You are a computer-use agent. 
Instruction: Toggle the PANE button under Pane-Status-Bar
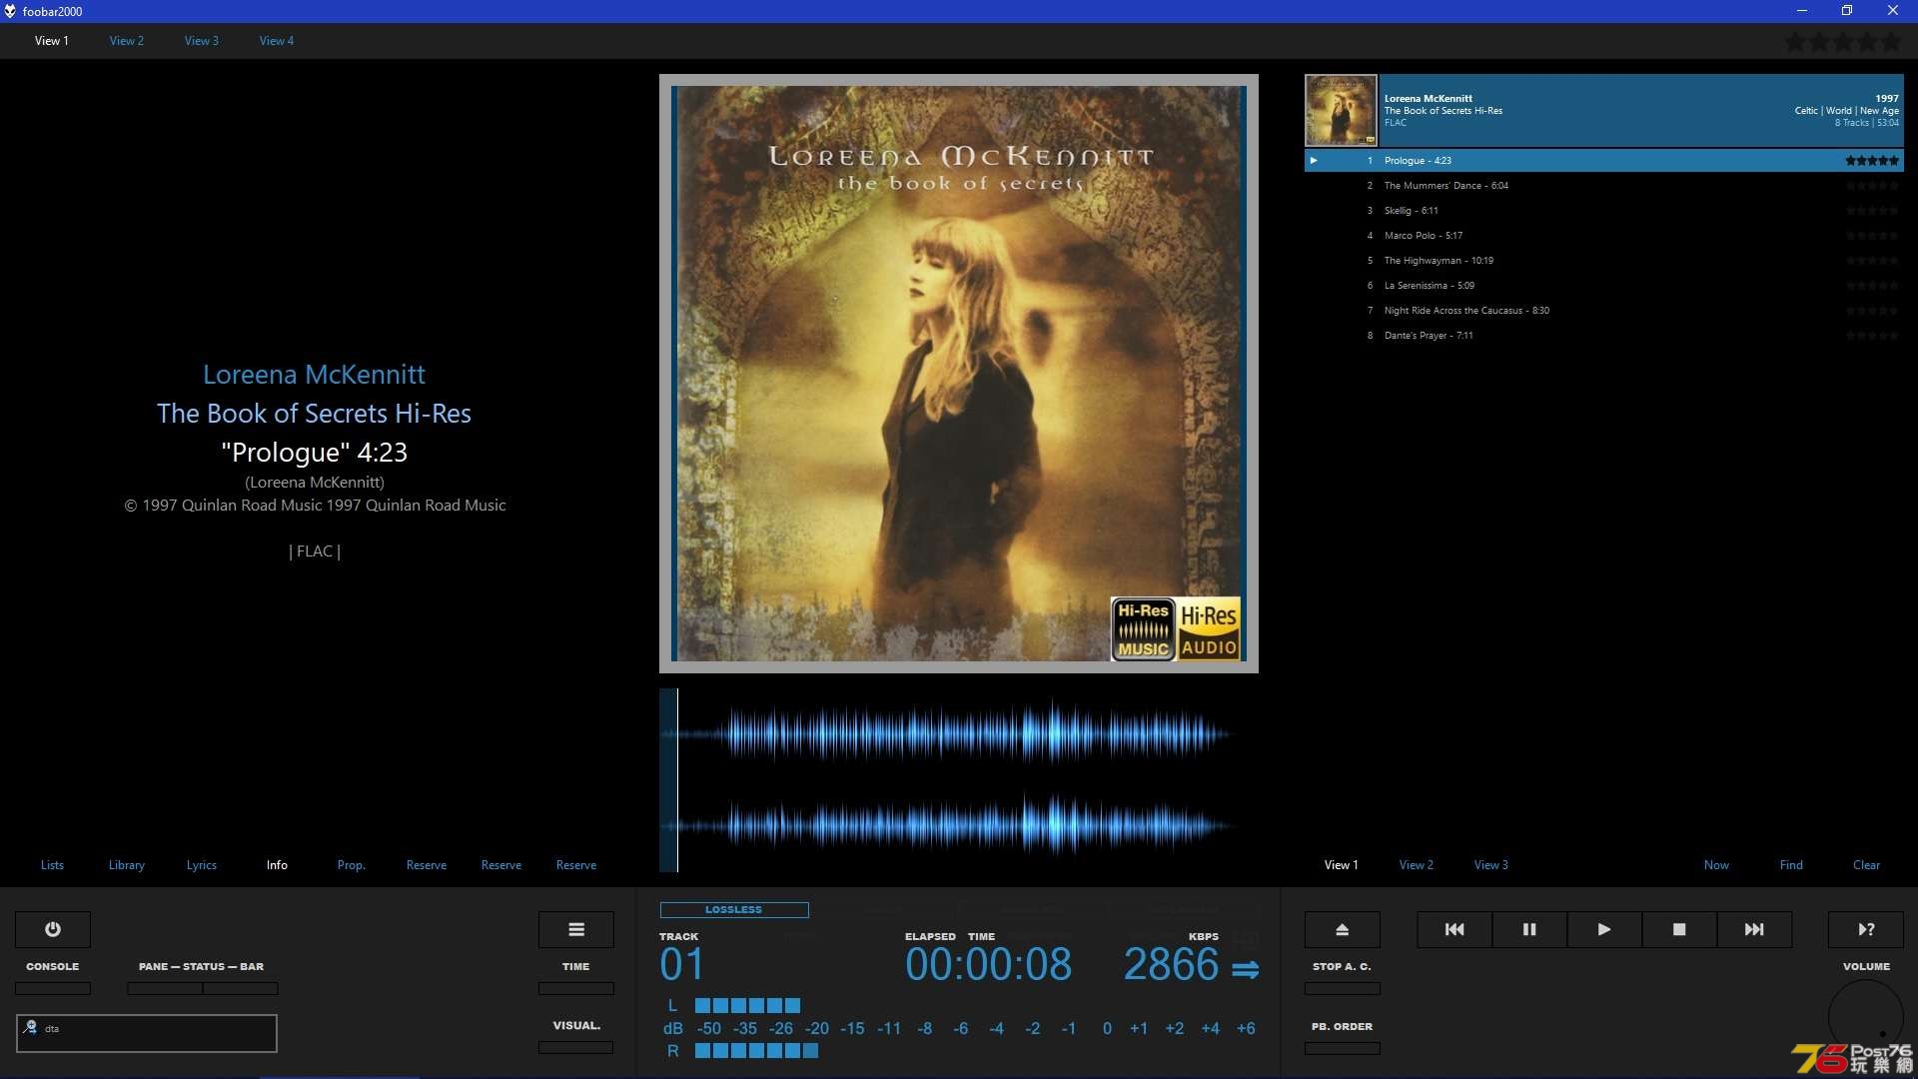click(x=165, y=988)
